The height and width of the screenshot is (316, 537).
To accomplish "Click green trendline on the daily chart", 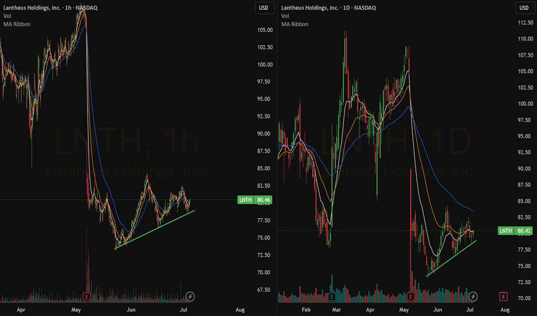I will tap(451, 259).
